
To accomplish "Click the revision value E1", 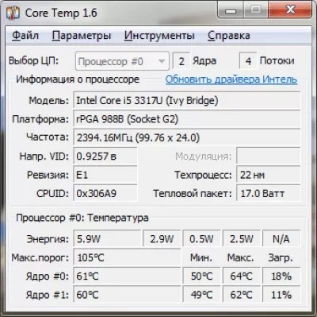I will [x=105, y=175].
